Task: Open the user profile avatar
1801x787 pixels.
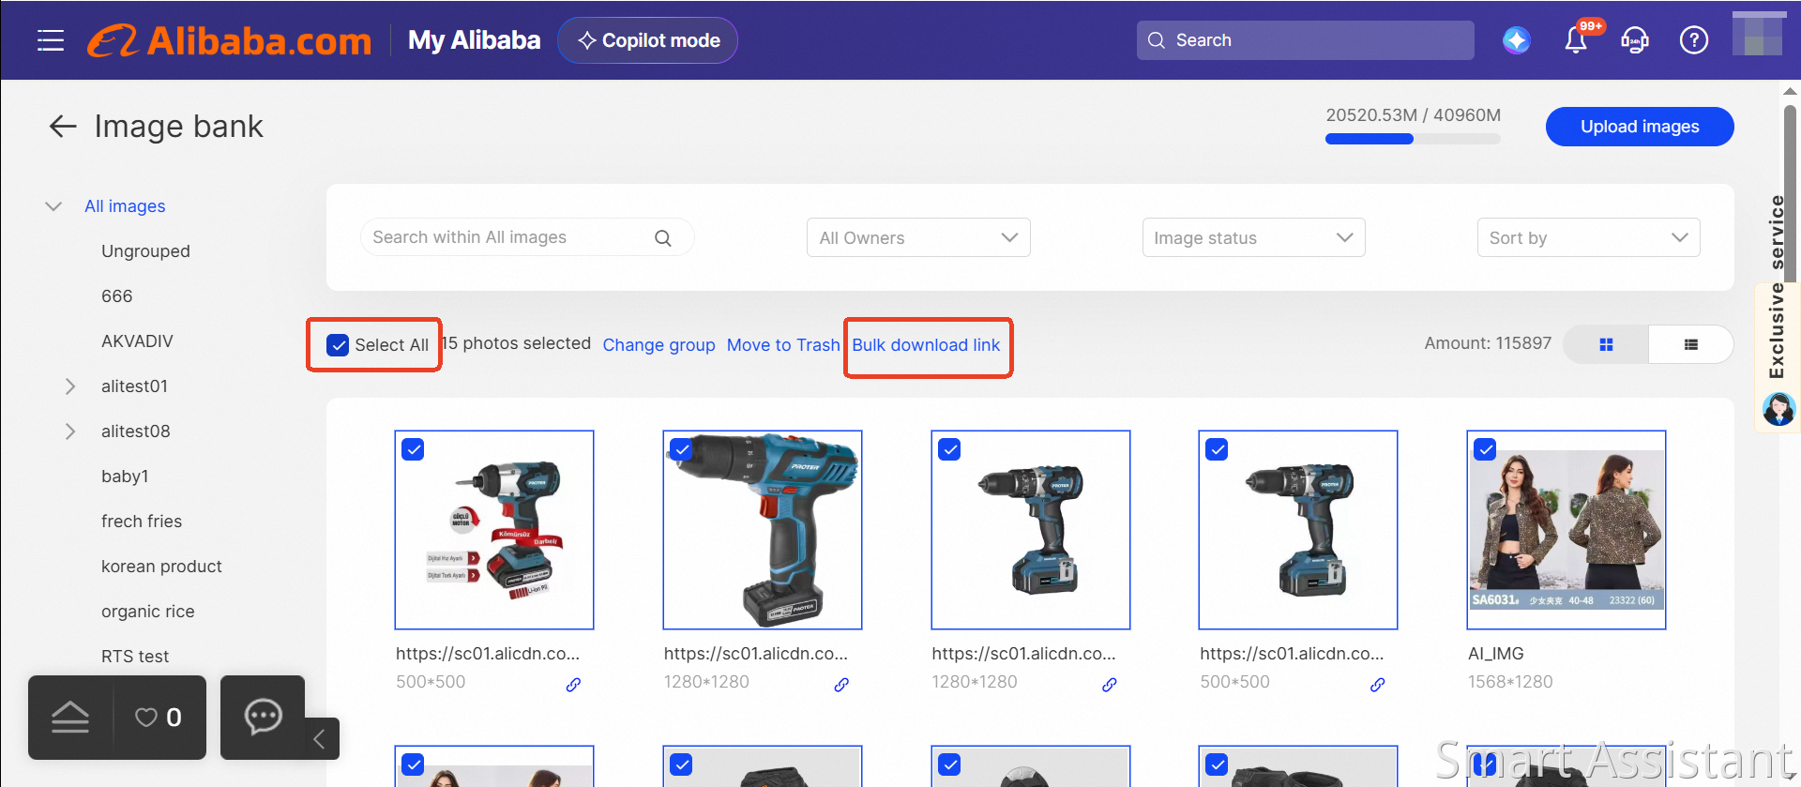Action: coord(1757,34)
